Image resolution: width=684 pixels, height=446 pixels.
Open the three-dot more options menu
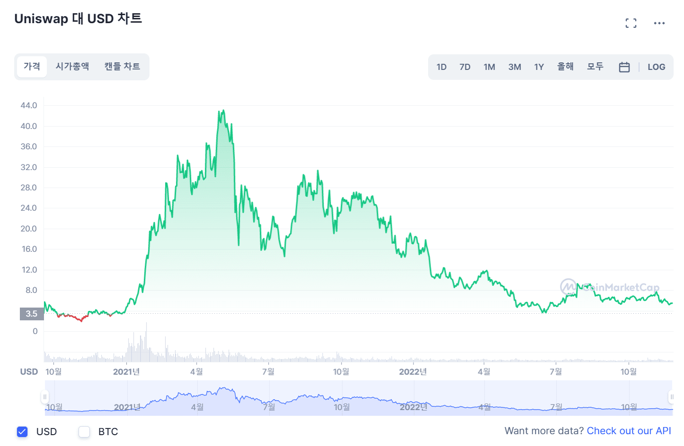pos(659,23)
